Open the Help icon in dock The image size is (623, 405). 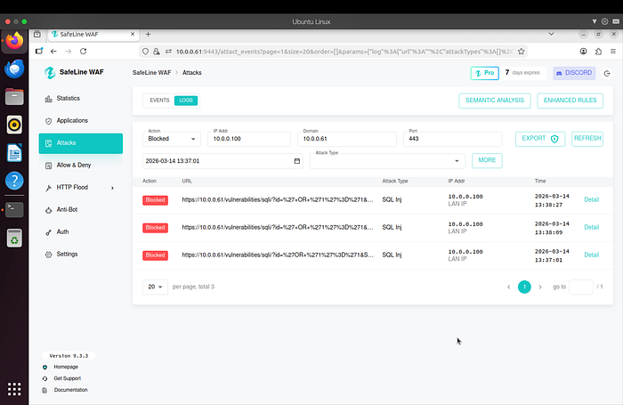[14, 181]
